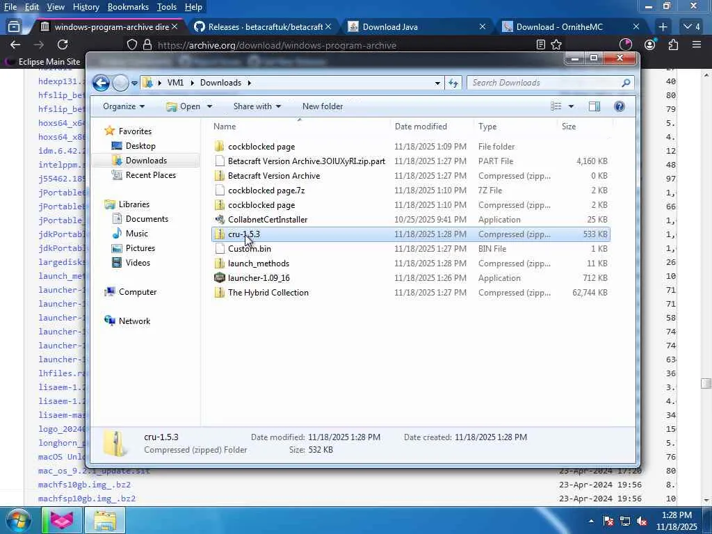The image size is (712, 534).
Task: Open the Firefox History menu
Action: click(86, 7)
